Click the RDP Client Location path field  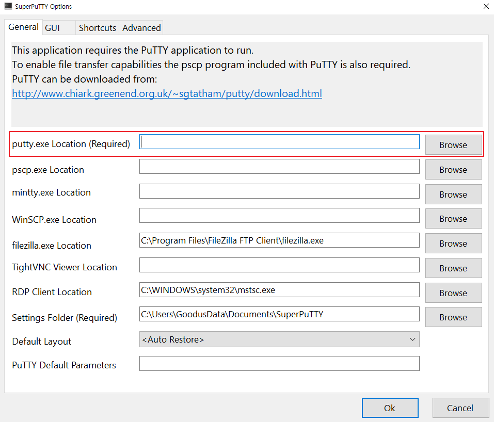(279, 290)
